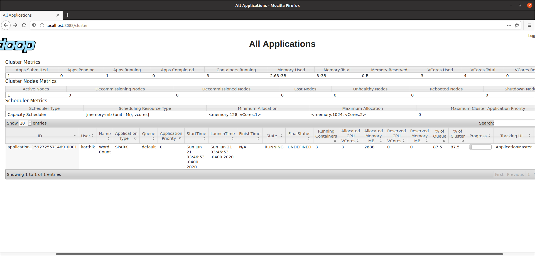Sort by Allocated CPU VCores column
Image resolution: width=535 pixels, height=256 pixels.
[350, 136]
